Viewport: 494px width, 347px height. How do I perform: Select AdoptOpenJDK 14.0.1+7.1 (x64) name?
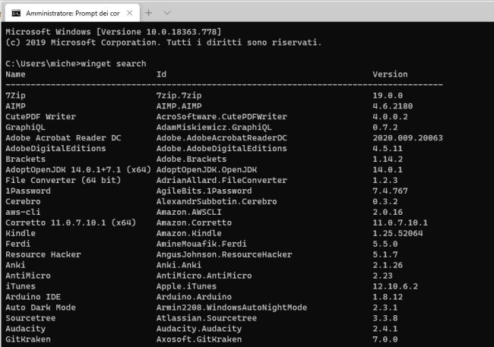(78, 170)
